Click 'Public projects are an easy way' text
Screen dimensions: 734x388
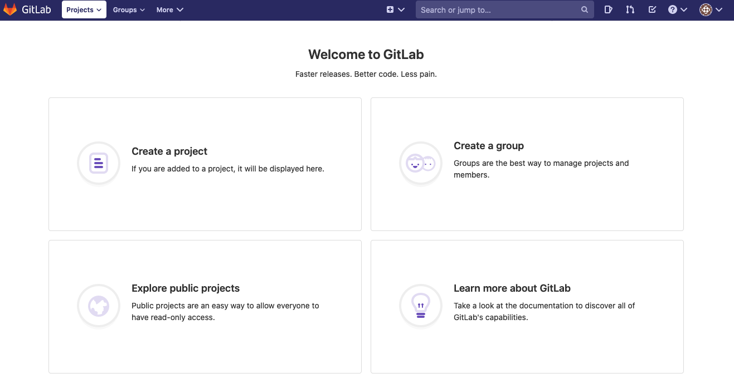tap(225, 311)
